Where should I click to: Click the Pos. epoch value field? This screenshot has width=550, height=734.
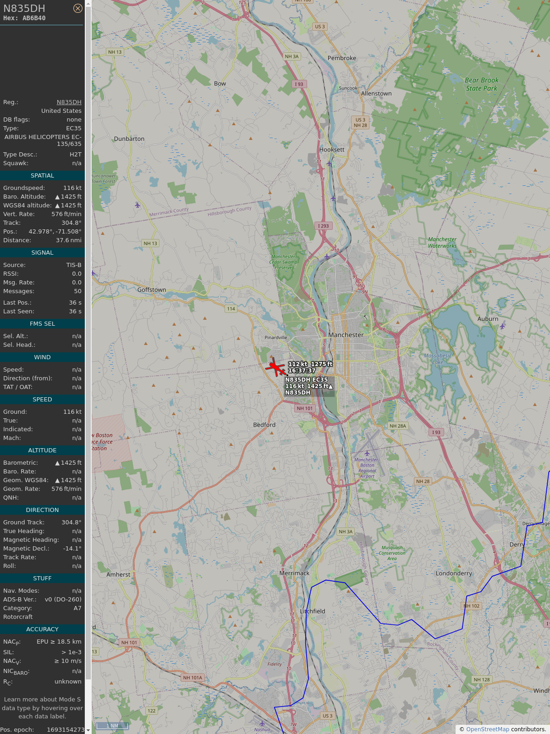[x=66, y=729]
